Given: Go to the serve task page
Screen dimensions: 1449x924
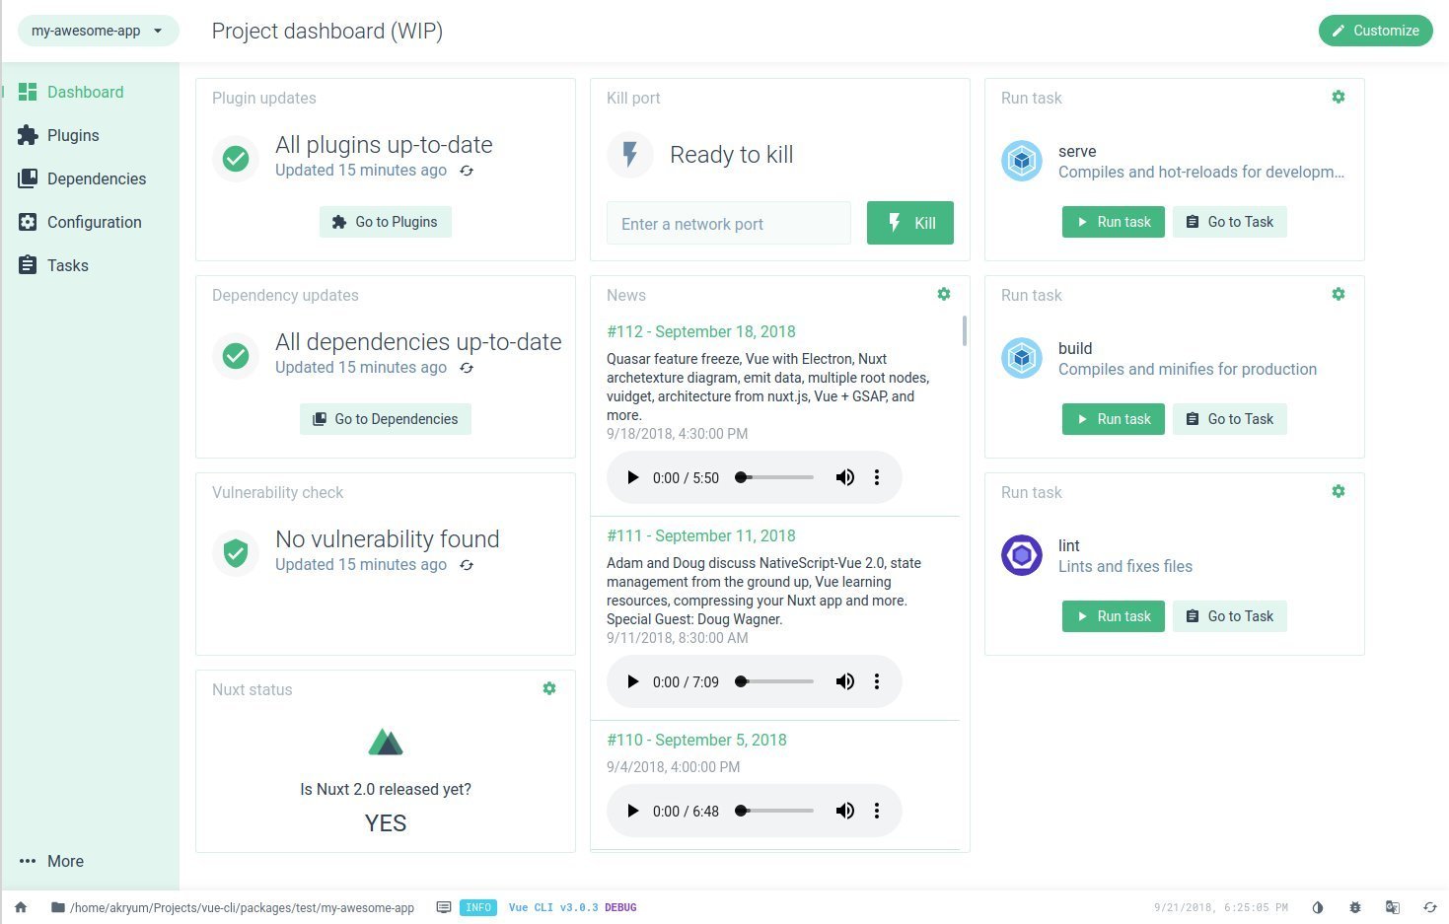Looking at the screenshot, I should click(1229, 222).
